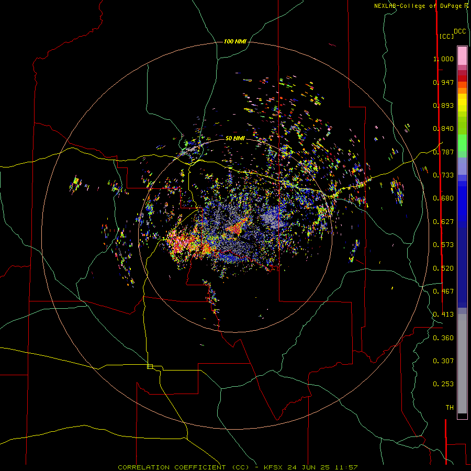Click the 0.947 legend value

(x=443, y=82)
